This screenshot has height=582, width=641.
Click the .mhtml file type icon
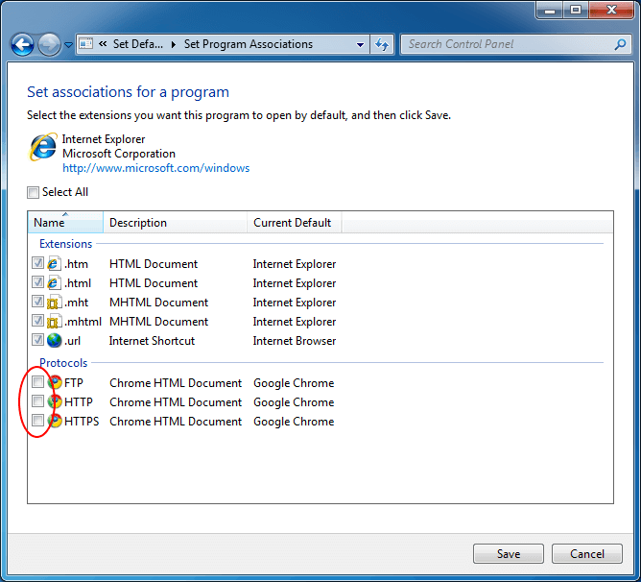[54, 322]
